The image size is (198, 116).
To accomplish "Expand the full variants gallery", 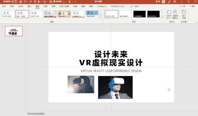I will (162, 17).
